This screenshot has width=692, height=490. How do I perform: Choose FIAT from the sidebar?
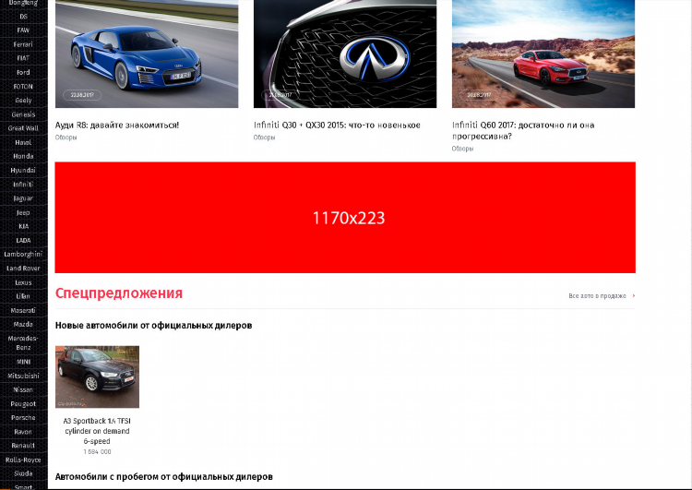click(23, 58)
